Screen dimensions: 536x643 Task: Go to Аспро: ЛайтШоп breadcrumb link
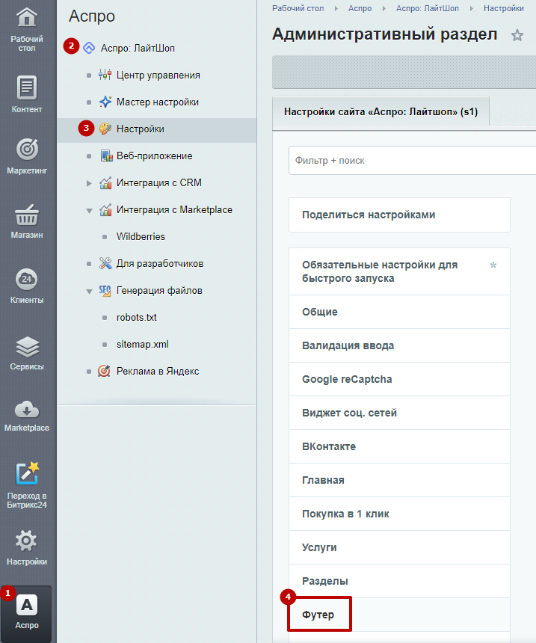(x=428, y=8)
